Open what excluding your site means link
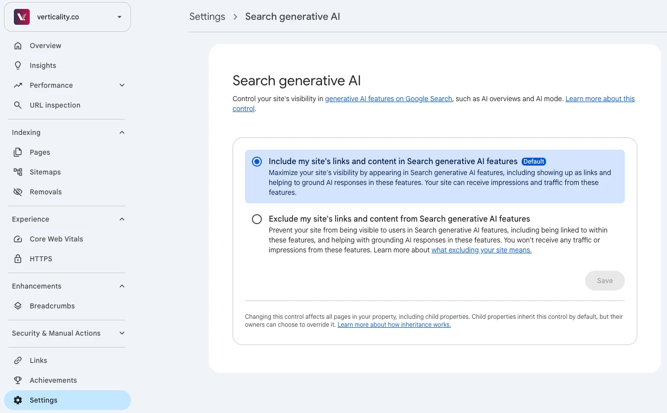This screenshot has height=413, width=667. 482,250
